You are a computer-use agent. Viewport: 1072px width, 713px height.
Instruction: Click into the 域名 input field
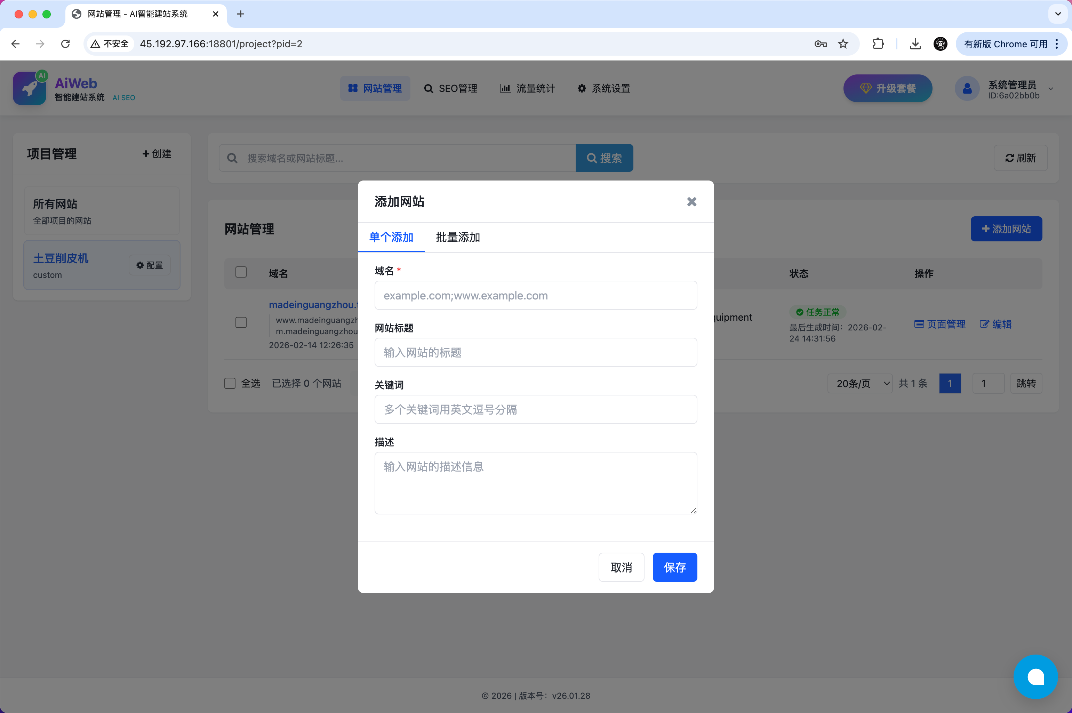536,296
